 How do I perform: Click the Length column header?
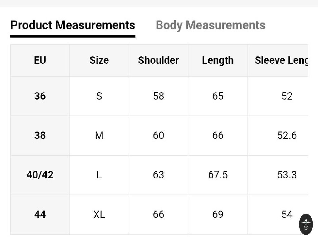click(218, 60)
